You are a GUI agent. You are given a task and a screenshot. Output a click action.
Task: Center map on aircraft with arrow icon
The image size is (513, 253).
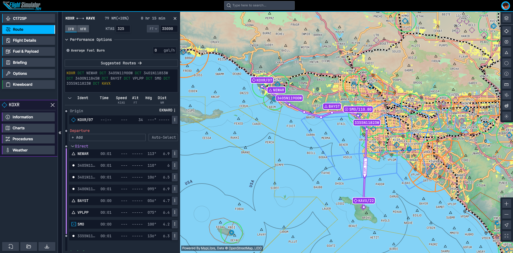point(506,225)
